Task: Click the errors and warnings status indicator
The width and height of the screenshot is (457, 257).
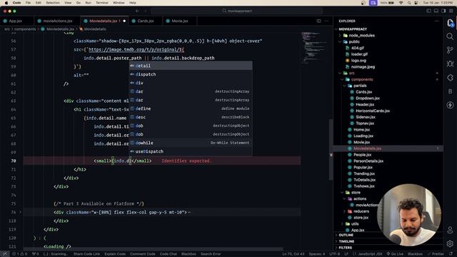Action: click(19, 254)
